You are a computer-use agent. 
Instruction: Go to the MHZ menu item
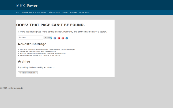coord(18,12)
